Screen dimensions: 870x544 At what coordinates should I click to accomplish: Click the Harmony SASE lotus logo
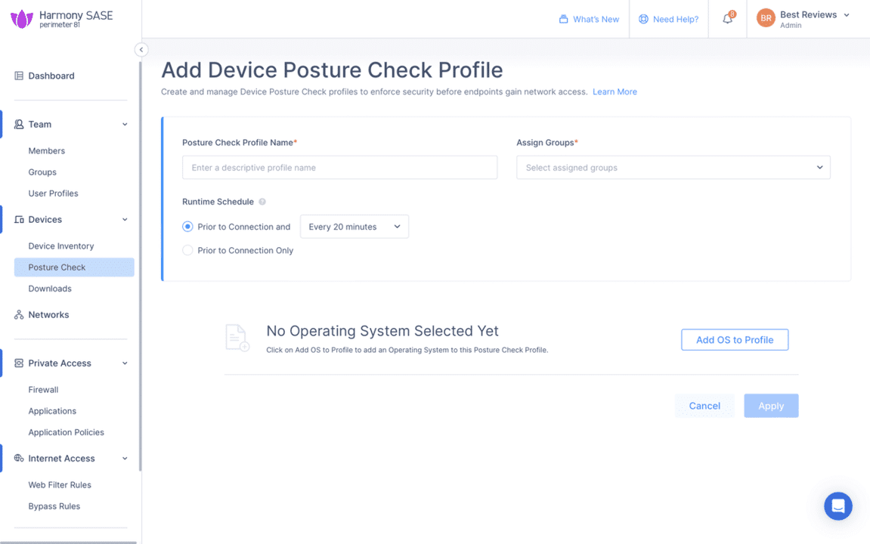pyautogui.click(x=20, y=18)
